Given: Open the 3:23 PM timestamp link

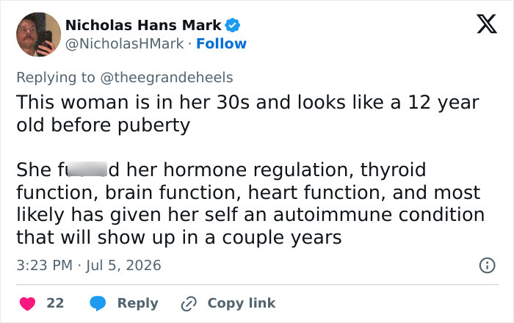Looking at the screenshot, I should 44,265.
